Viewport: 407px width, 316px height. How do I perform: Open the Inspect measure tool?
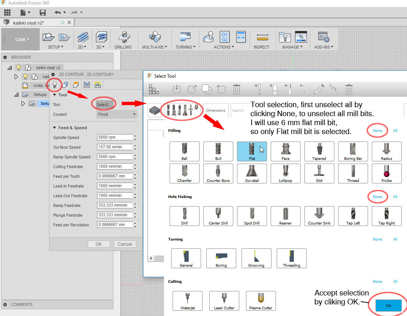point(262,40)
